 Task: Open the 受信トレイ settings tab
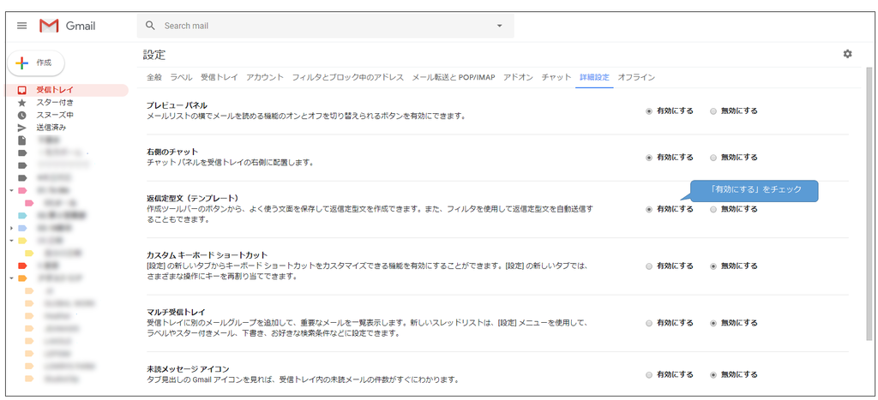[219, 77]
